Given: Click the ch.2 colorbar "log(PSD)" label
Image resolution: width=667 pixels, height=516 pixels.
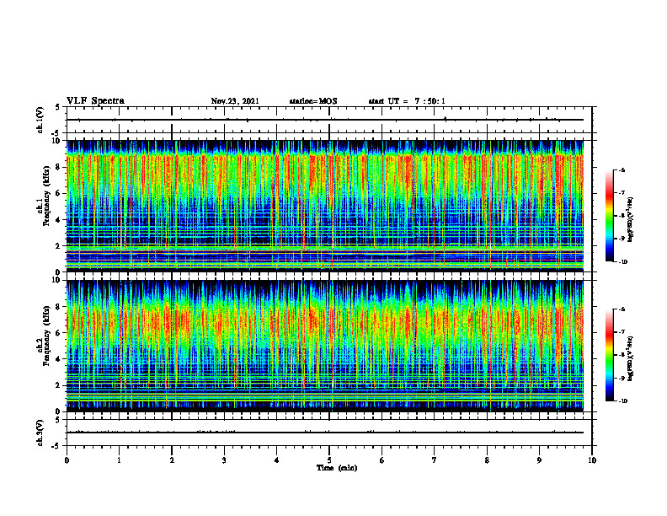Looking at the screenshot, I should point(631,358).
